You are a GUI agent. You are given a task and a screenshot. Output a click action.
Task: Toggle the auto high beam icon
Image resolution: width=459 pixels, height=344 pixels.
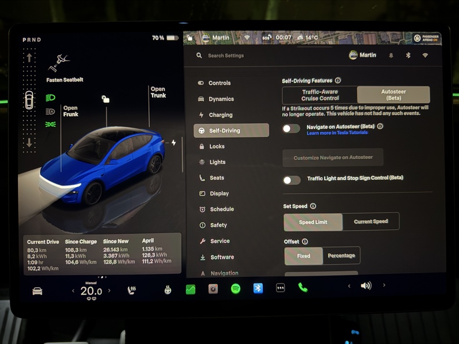click(x=50, y=111)
